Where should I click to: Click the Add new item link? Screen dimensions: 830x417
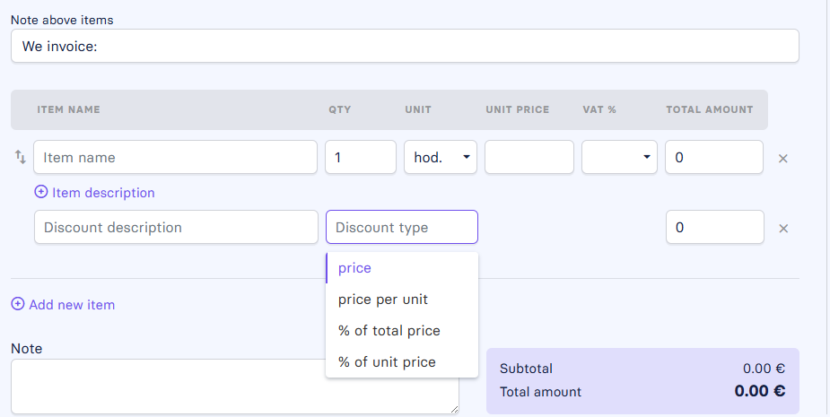pyautogui.click(x=72, y=305)
